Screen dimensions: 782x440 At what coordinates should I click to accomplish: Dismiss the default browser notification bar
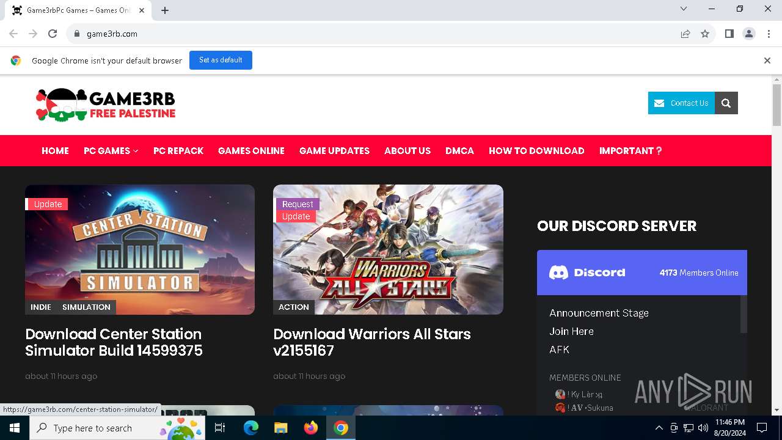[767, 61]
